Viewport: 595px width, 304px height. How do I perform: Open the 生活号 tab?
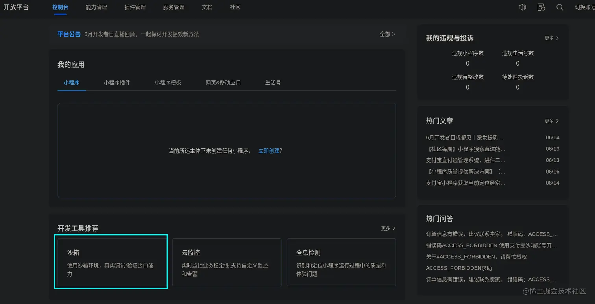pos(273,83)
